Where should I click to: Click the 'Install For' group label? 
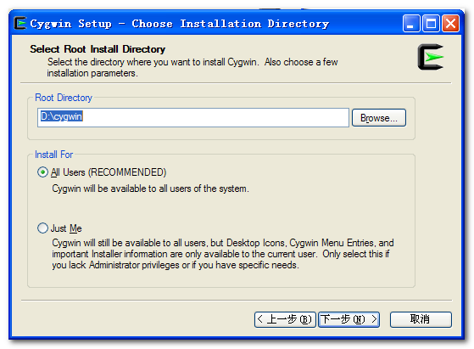coord(53,155)
